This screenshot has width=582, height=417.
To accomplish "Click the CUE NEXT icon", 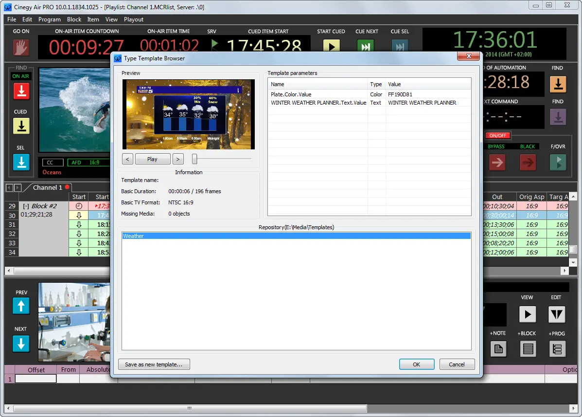I will pyautogui.click(x=365, y=45).
